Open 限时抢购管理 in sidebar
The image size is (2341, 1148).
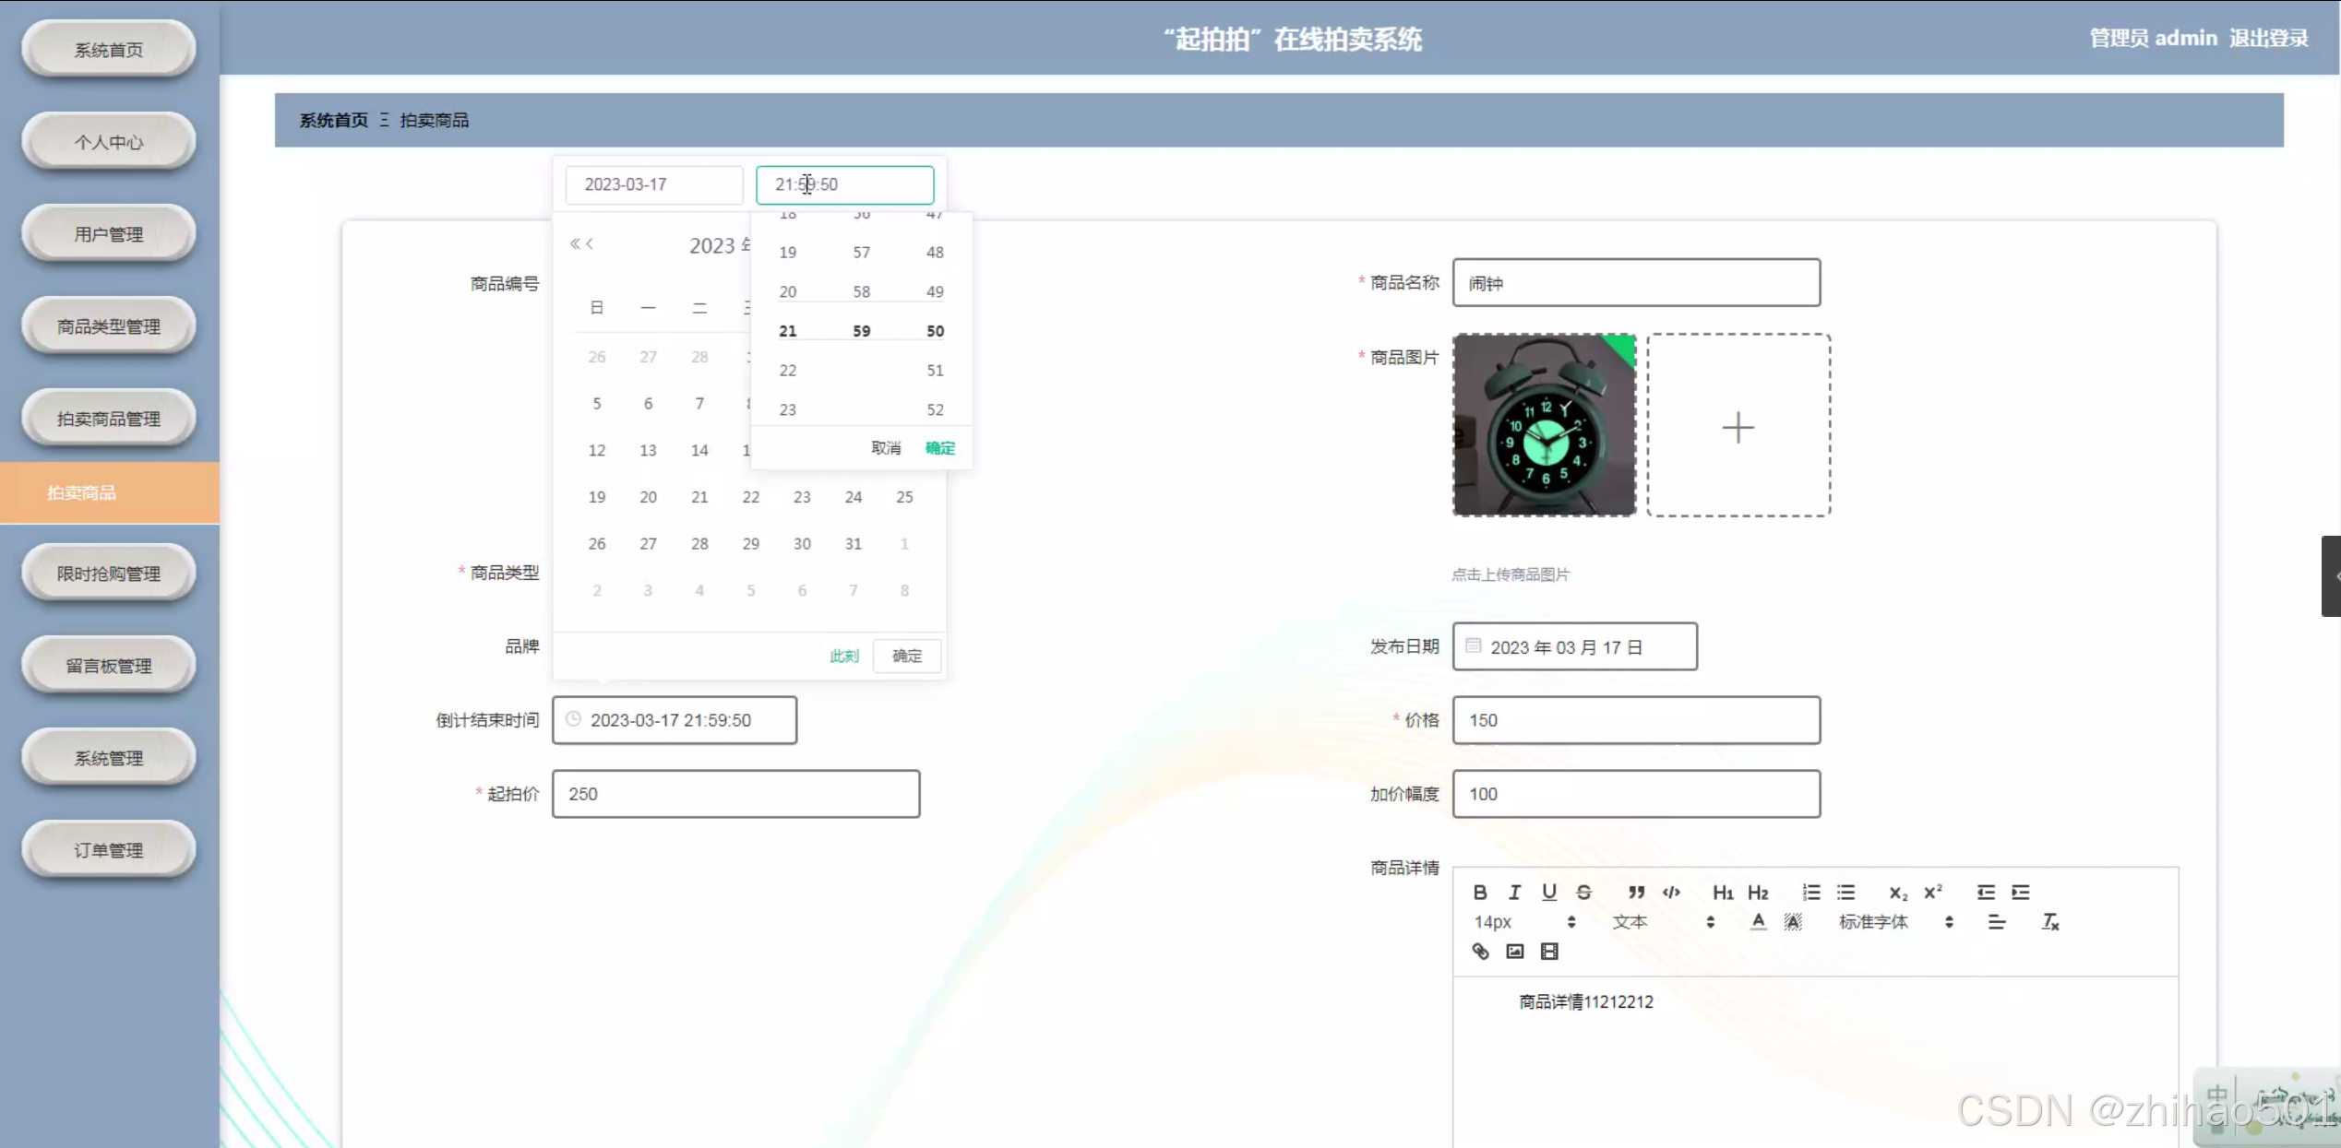[109, 573]
